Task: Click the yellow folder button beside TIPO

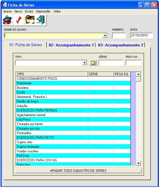Action: point(93,63)
